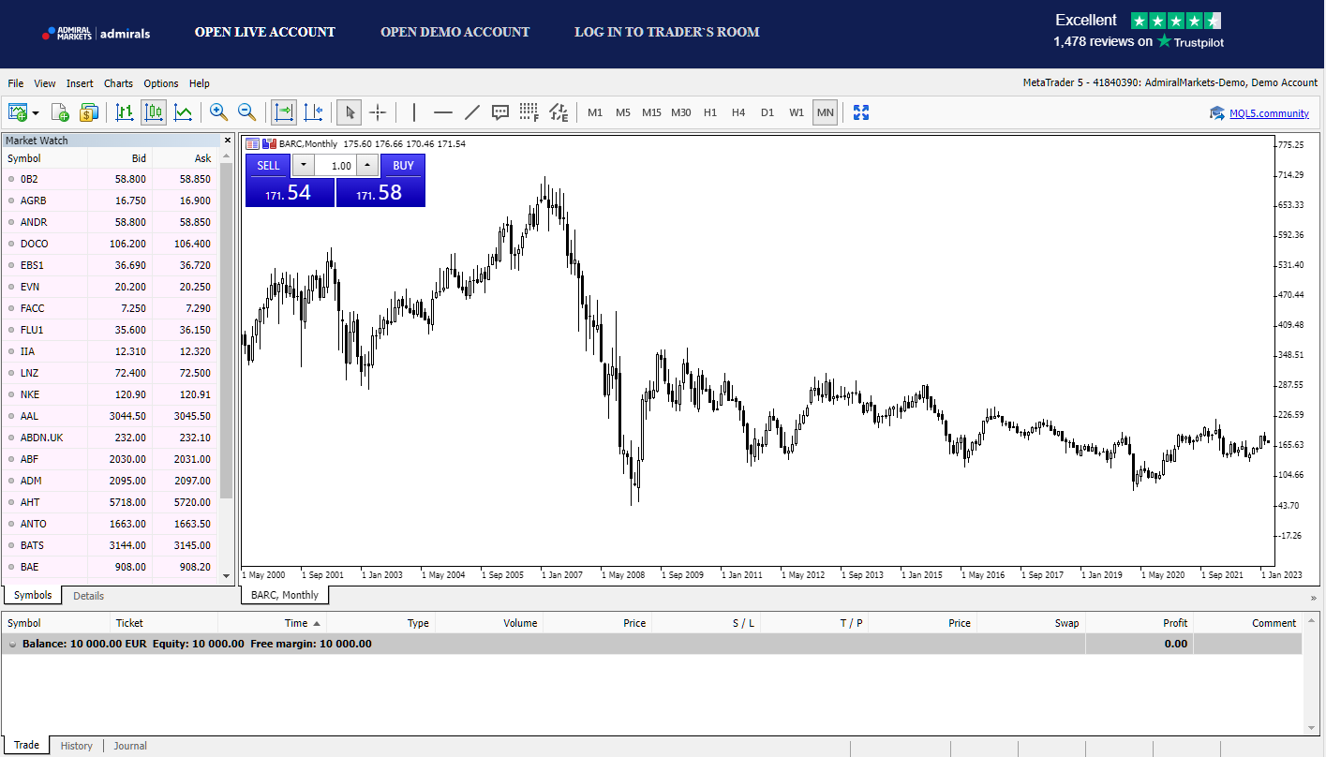Viewport: 1326px width, 757px height.
Task: Click the SELL button on chart
Action: (268, 166)
